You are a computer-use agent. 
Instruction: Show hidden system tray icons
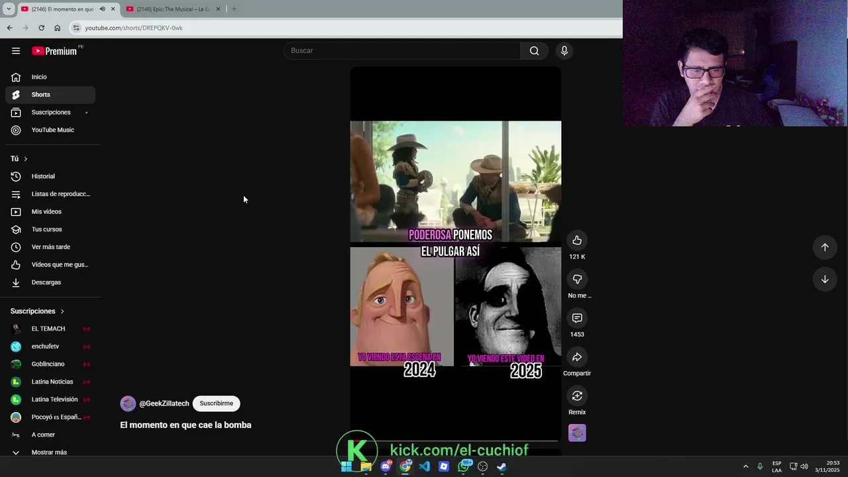tap(745, 466)
